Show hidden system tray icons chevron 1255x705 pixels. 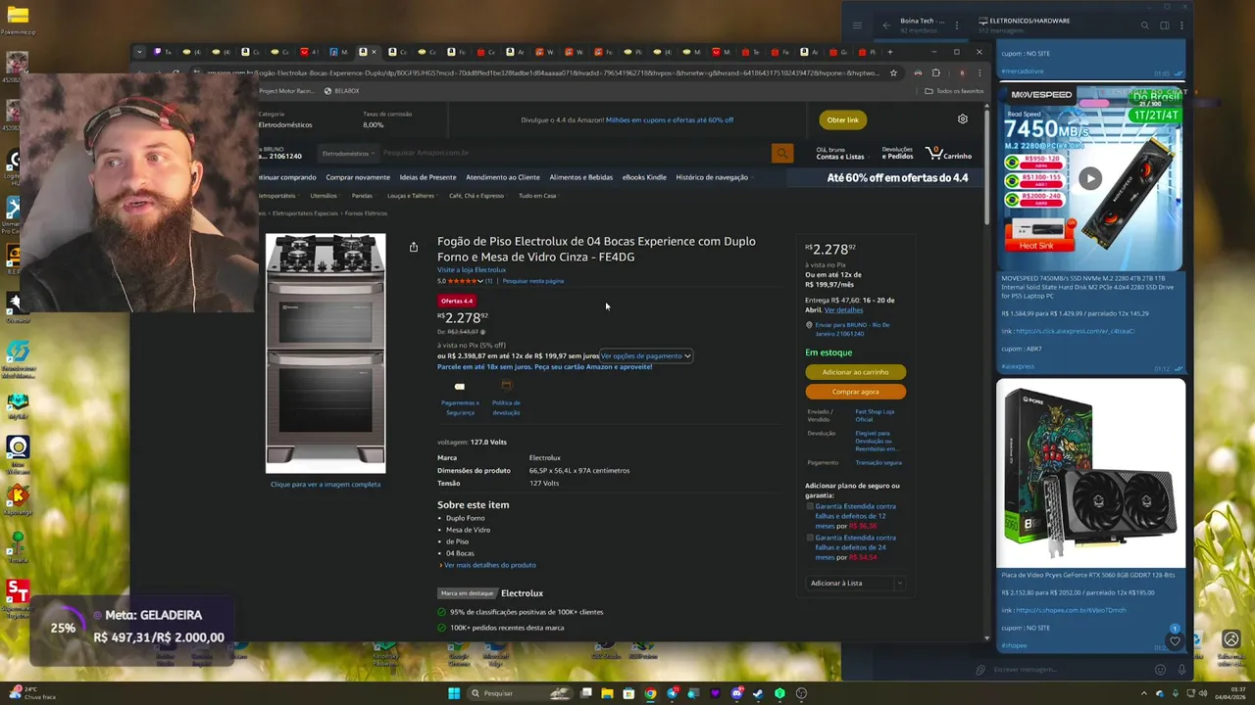click(1144, 693)
